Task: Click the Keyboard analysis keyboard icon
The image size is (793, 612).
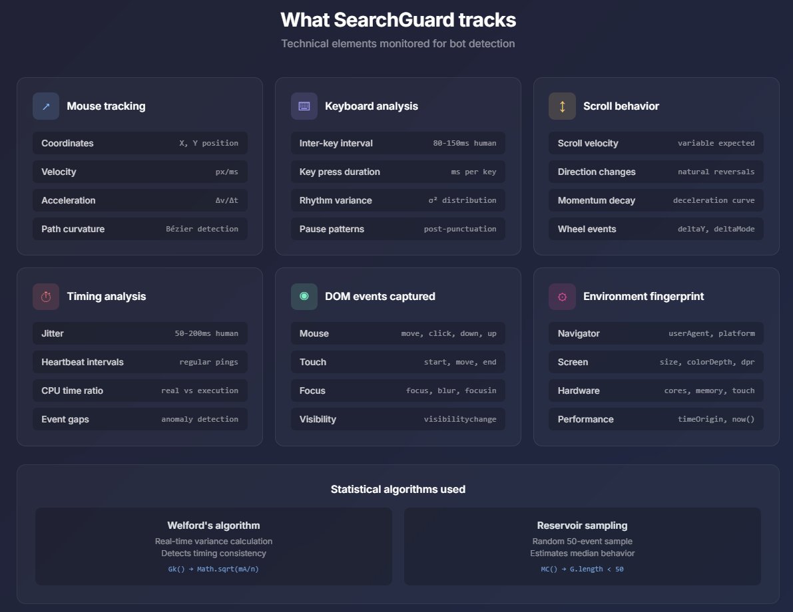Action: [304, 106]
